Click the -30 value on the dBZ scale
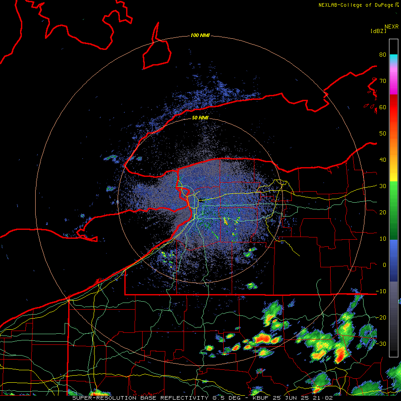The height and width of the screenshot is (401, 401). pyautogui.click(x=381, y=344)
